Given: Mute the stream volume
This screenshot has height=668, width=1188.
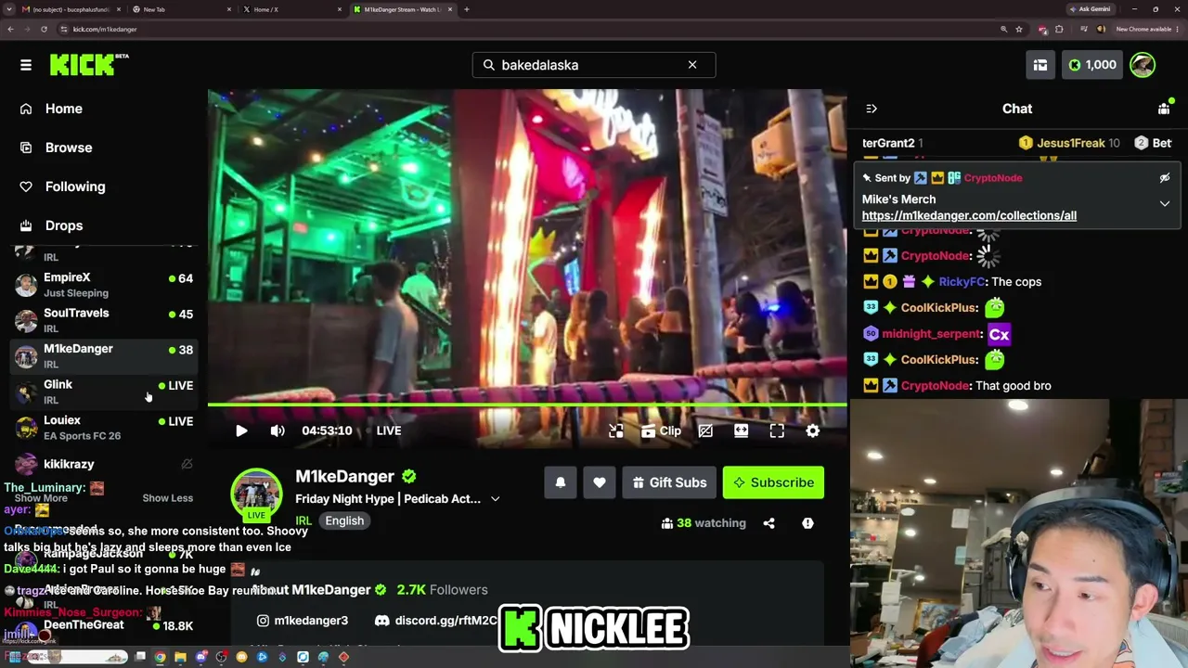Looking at the screenshot, I should tap(278, 430).
